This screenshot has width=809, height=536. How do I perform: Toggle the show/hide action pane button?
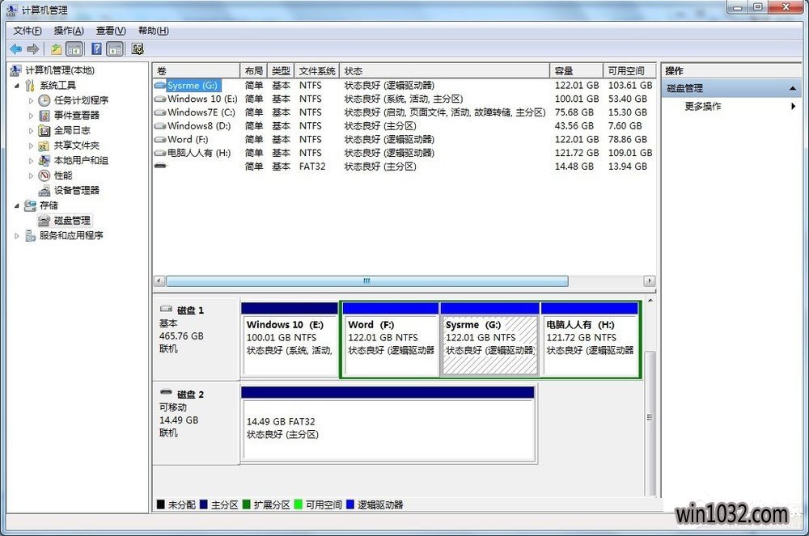[115, 49]
